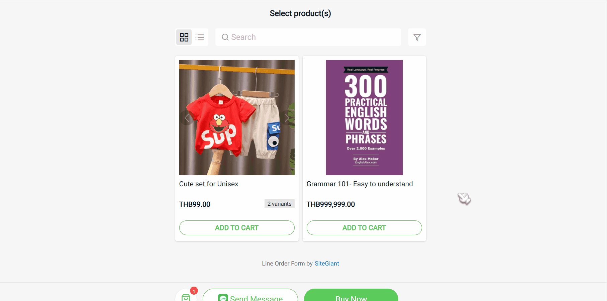
Task: Click the purple English book cover
Action: pyautogui.click(x=364, y=117)
